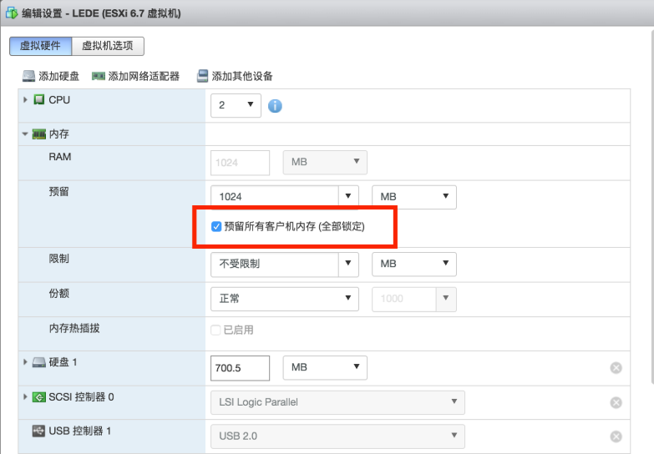Click the 内存 row label
The height and width of the screenshot is (454, 654).
(x=58, y=134)
